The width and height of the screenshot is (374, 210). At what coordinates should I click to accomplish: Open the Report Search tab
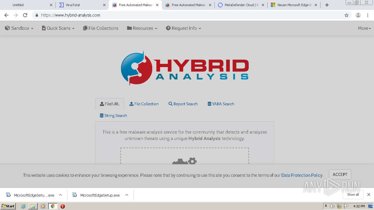tap(183, 104)
